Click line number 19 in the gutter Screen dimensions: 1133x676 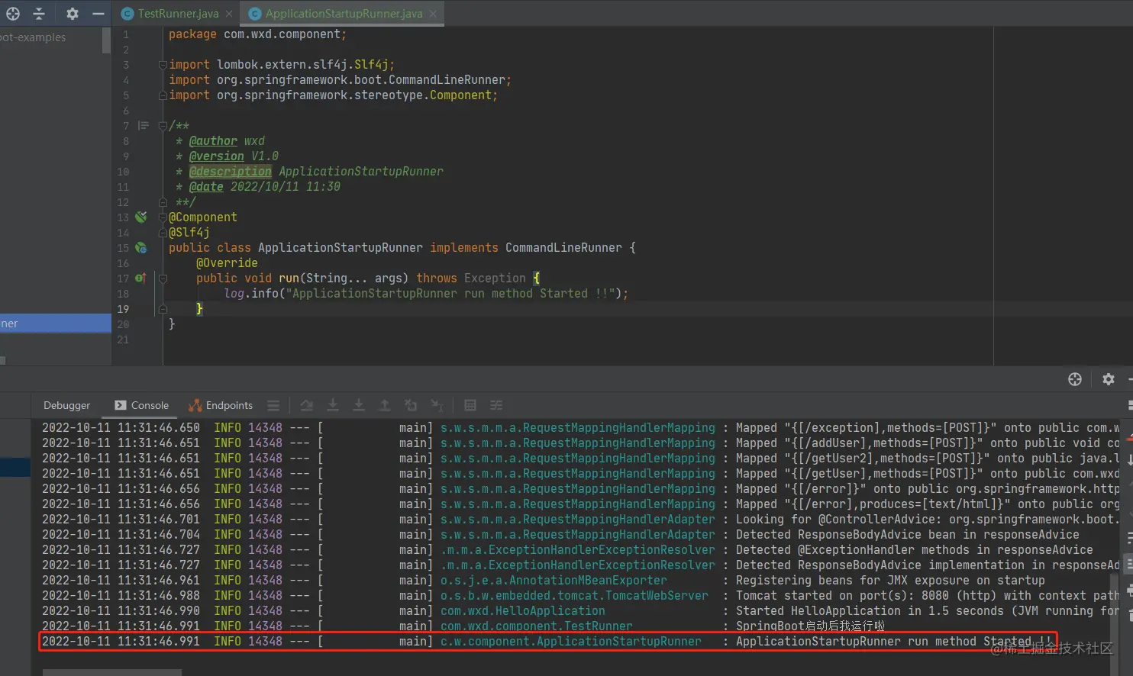coord(124,309)
